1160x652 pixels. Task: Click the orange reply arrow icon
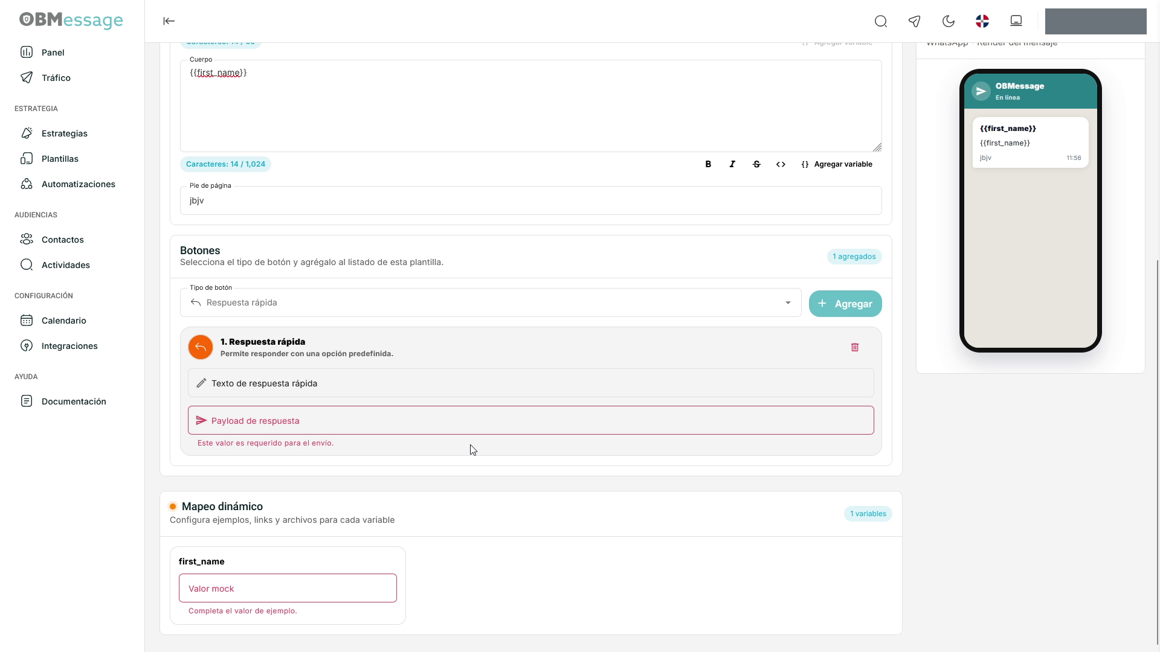201,347
